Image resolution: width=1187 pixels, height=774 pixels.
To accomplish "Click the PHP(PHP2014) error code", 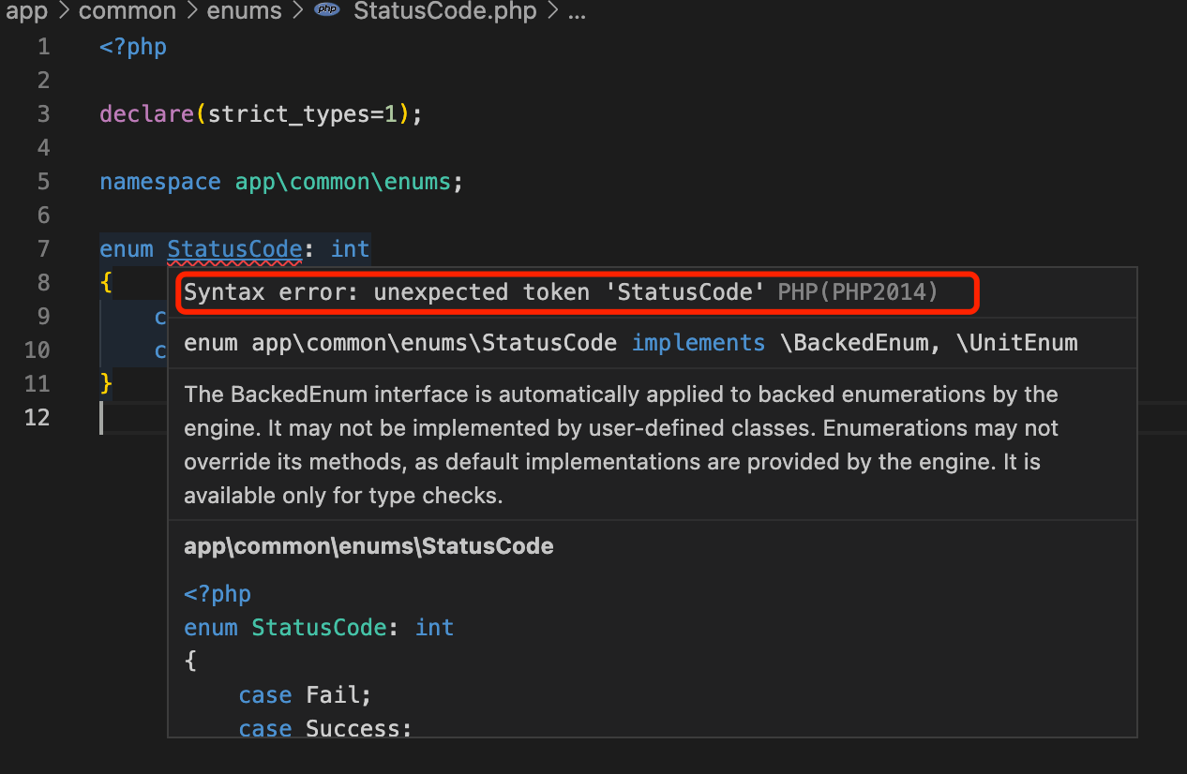I will pyautogui.click(x=858, y=292).
